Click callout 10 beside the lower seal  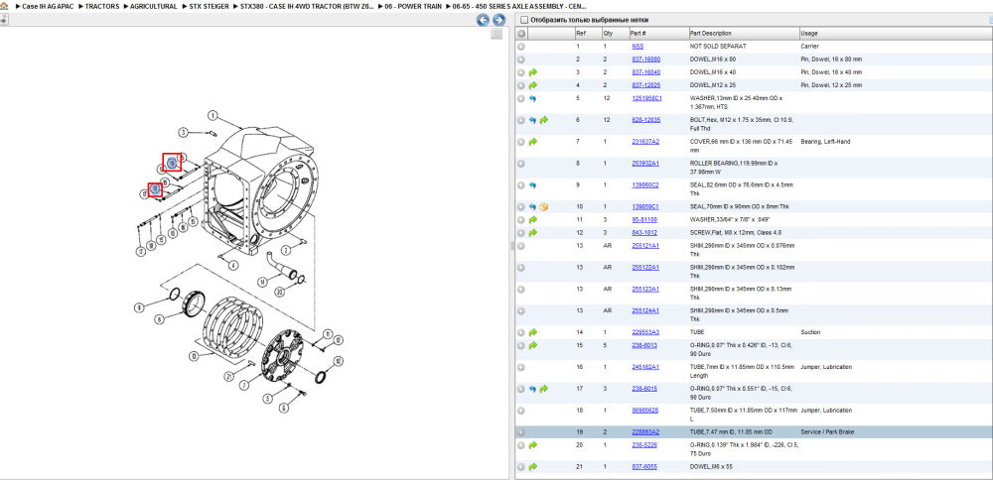pos(339,361)
